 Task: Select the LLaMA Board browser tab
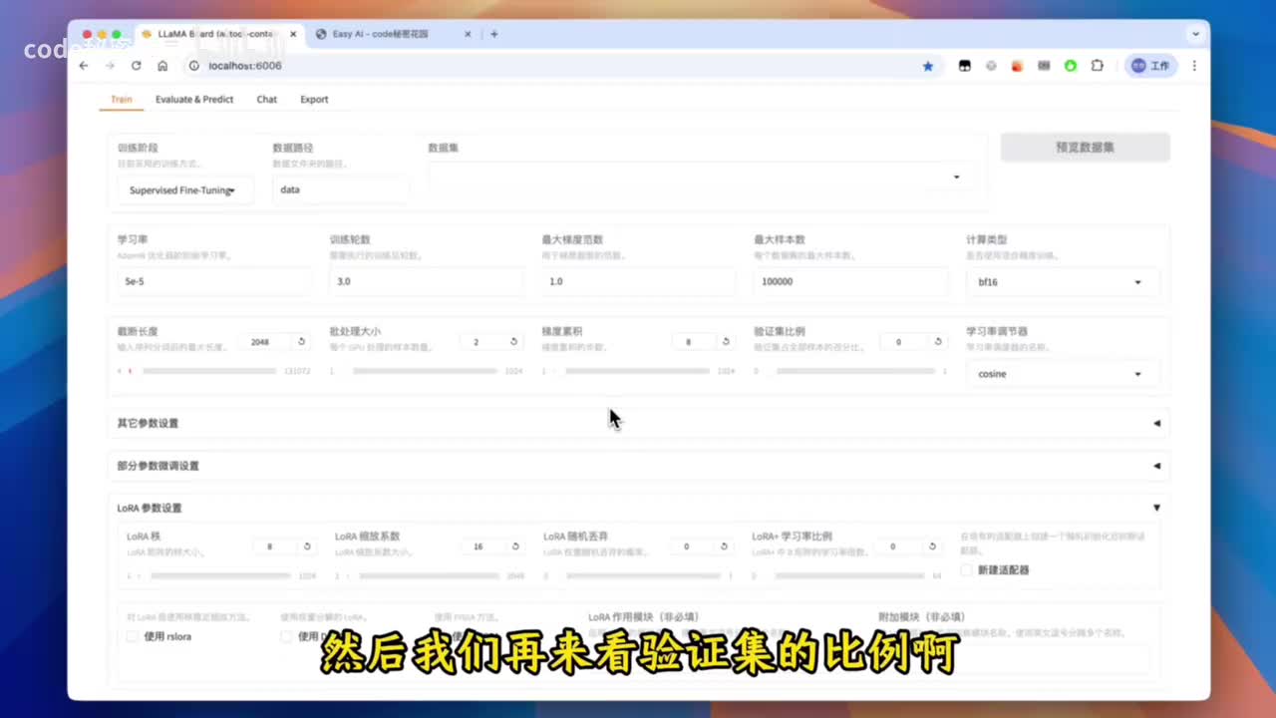coord(217,34)
